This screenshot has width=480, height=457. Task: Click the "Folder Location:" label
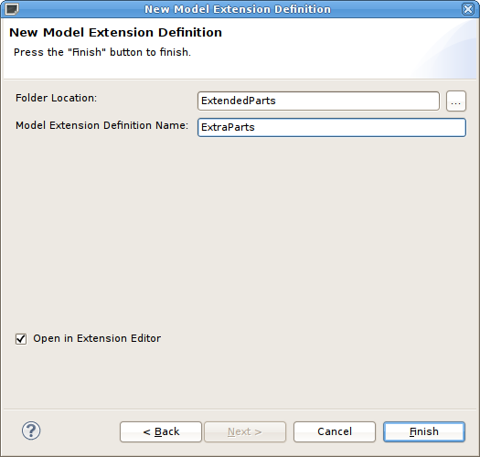(x=56, y=98)
